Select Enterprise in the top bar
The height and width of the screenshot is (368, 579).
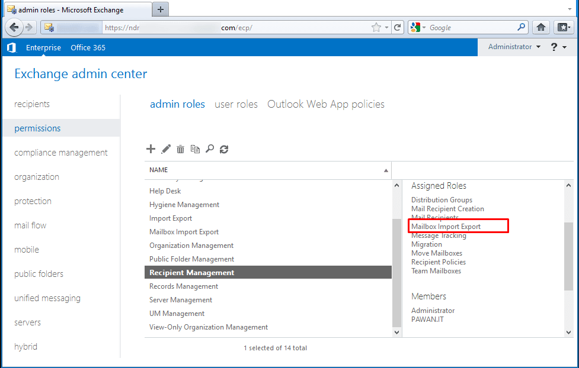43,47
